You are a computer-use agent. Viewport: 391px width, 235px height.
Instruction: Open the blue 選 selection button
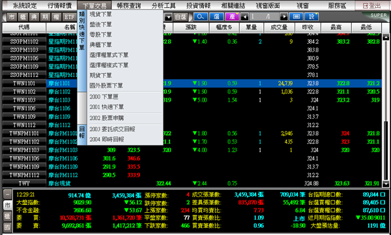click(216, 17)
